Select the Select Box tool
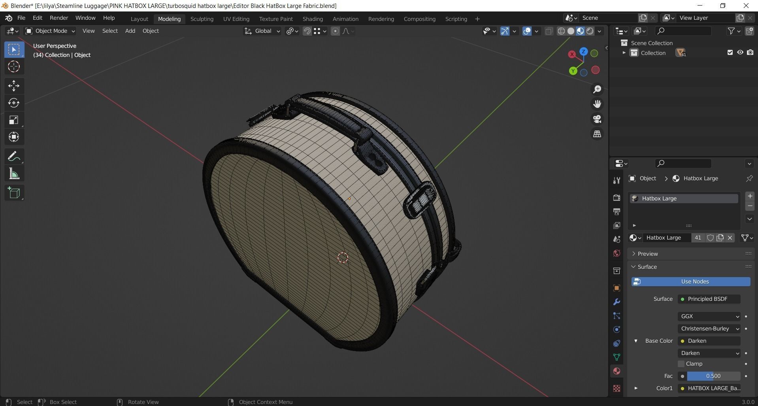Viewport: 758px width, 406px height. (14, 49)
